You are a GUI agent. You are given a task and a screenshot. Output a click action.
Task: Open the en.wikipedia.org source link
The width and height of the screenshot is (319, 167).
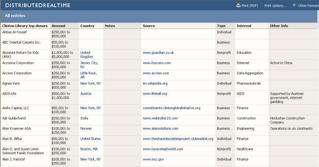pyautogui.click(x=155, y=83)
